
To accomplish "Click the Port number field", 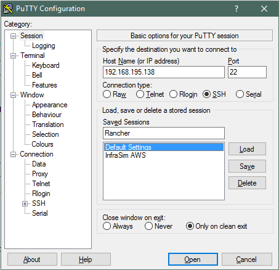I will [247, 72].
